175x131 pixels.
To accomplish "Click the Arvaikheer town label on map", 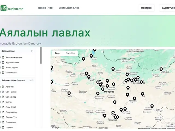I will pos(111,96).
